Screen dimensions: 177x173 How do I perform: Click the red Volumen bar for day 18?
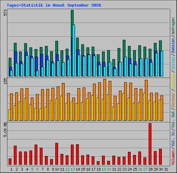click(x=98, y=163)
